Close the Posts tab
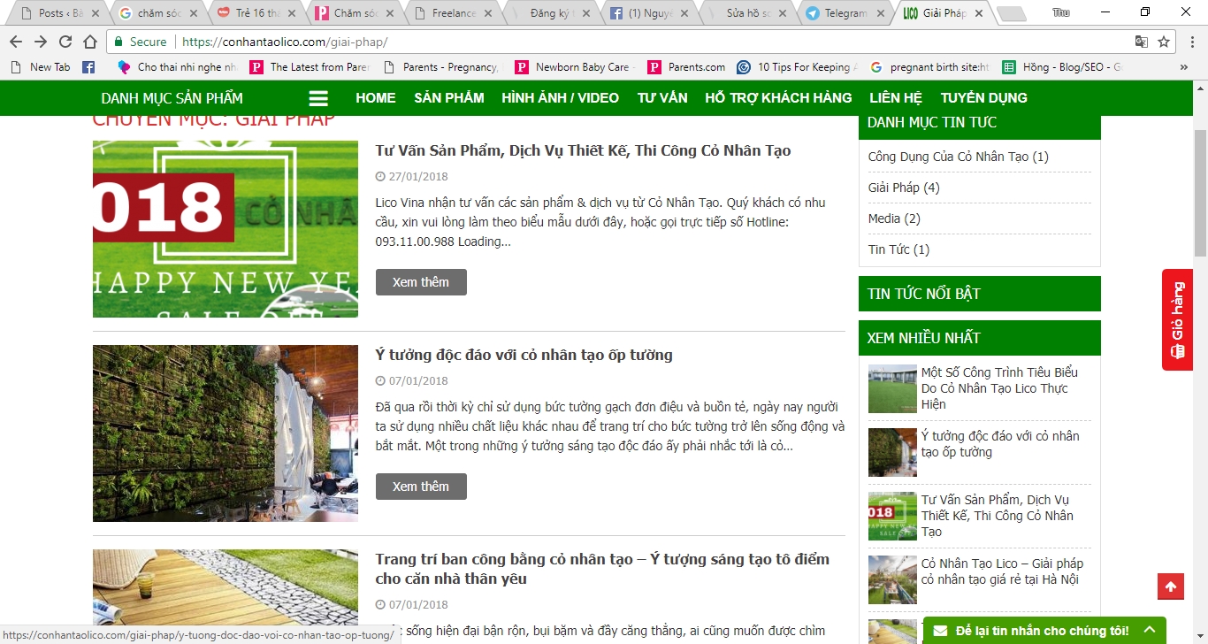This screenshot has height=644, width=1208. tap(96, 13)
